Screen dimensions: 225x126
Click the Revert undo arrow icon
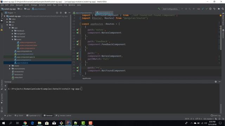[214, 9]
